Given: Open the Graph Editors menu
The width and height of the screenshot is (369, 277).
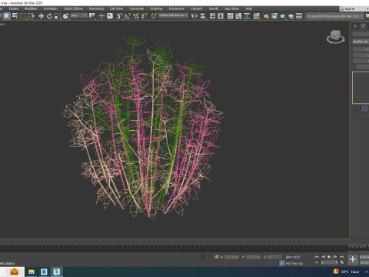Looking at the screenshot, I should coord(73,8).
